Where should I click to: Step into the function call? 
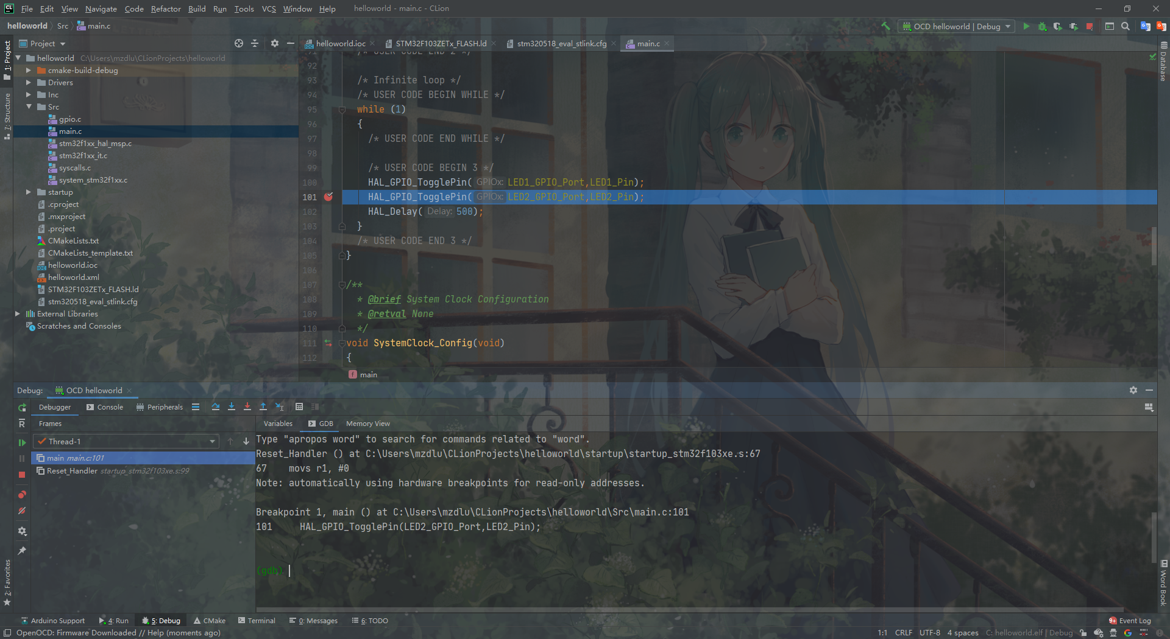(x=232, y=407)
